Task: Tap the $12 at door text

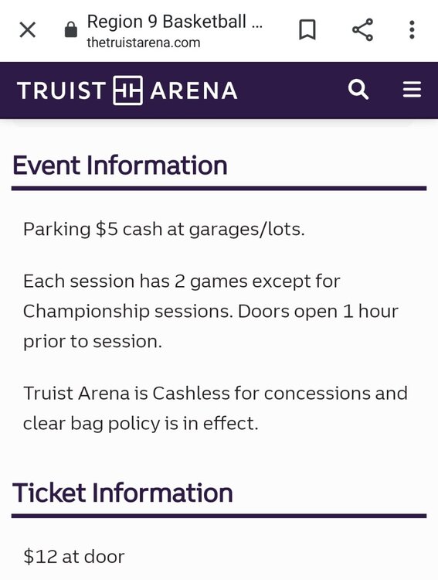Action: click(x=74, y=557)
